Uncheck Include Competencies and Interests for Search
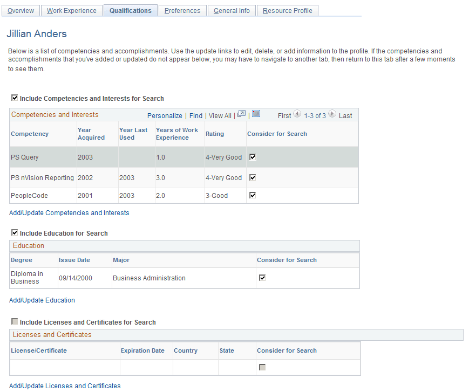This screenshot has width=469, height=392. pos(15,98)
